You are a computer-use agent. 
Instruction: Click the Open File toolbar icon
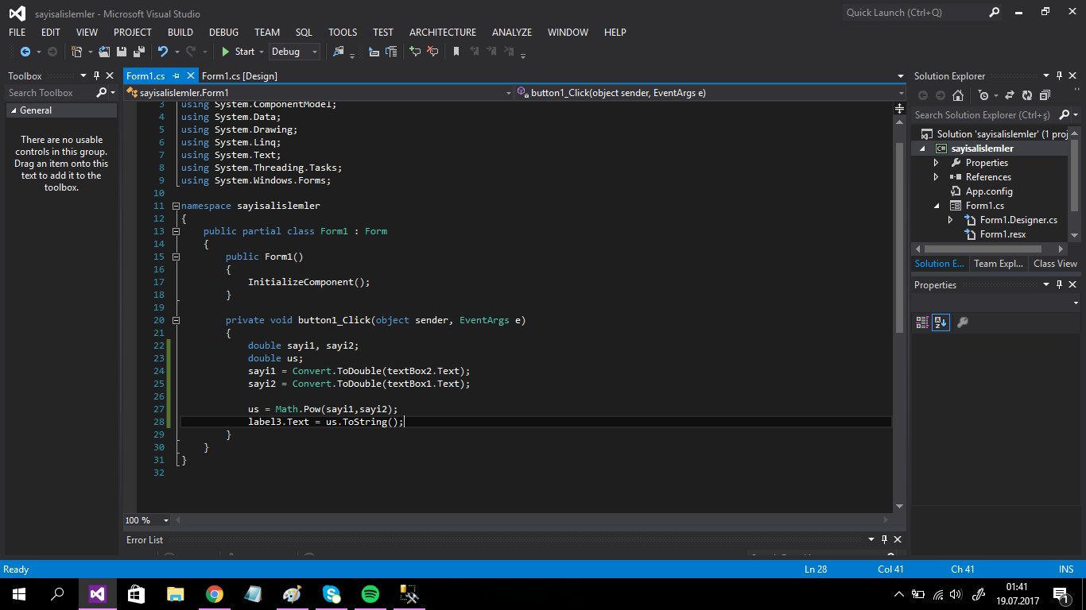pos(104,52)
